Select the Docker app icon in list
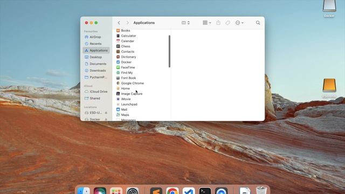 (118, 62)
